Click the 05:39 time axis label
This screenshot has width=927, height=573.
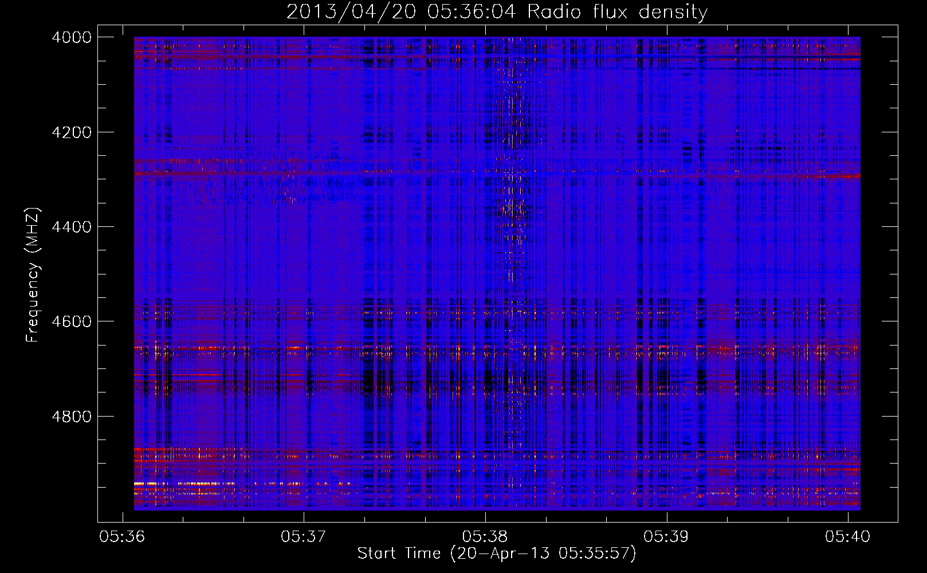click(666, 537)
